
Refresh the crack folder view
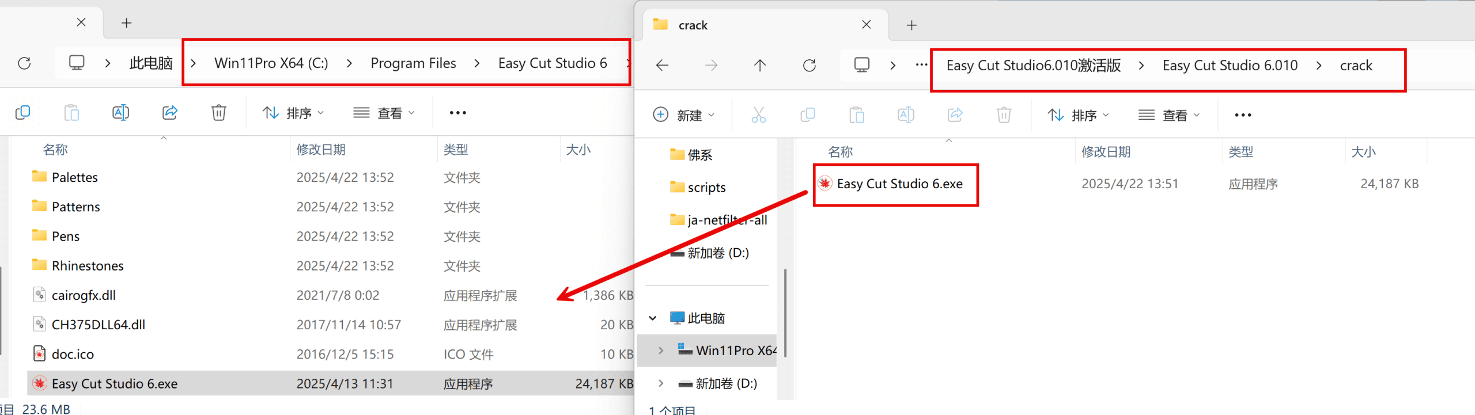809,66
